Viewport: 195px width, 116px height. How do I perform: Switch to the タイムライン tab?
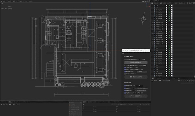pos(17,102)
